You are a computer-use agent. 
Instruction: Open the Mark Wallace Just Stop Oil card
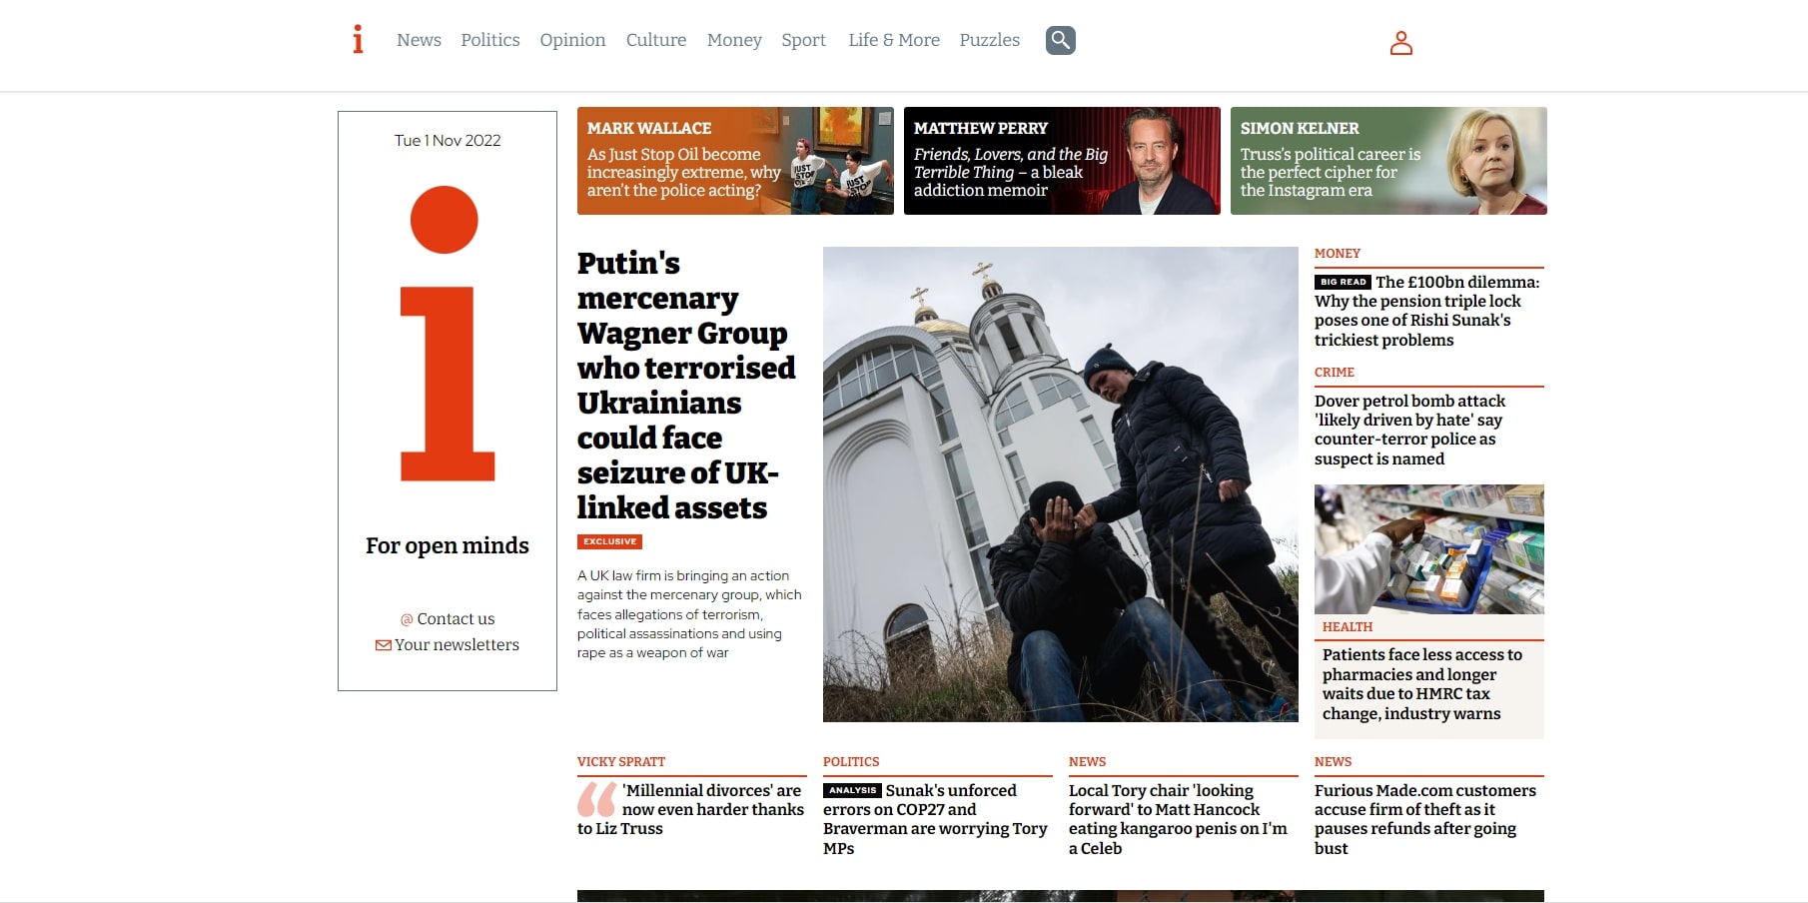(x=735, y=161)
